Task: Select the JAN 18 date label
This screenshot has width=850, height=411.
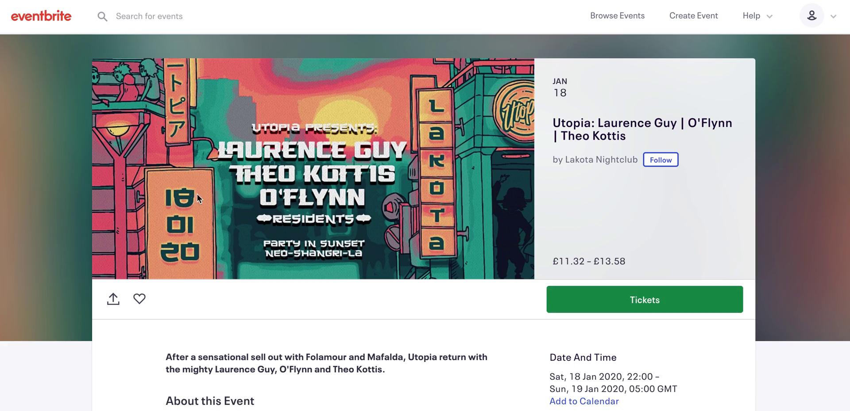Action: point(560,88)
